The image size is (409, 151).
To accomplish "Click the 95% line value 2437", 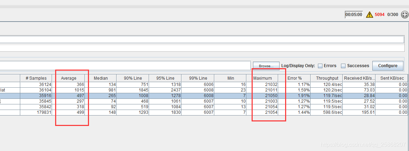I will pos(165,90).
